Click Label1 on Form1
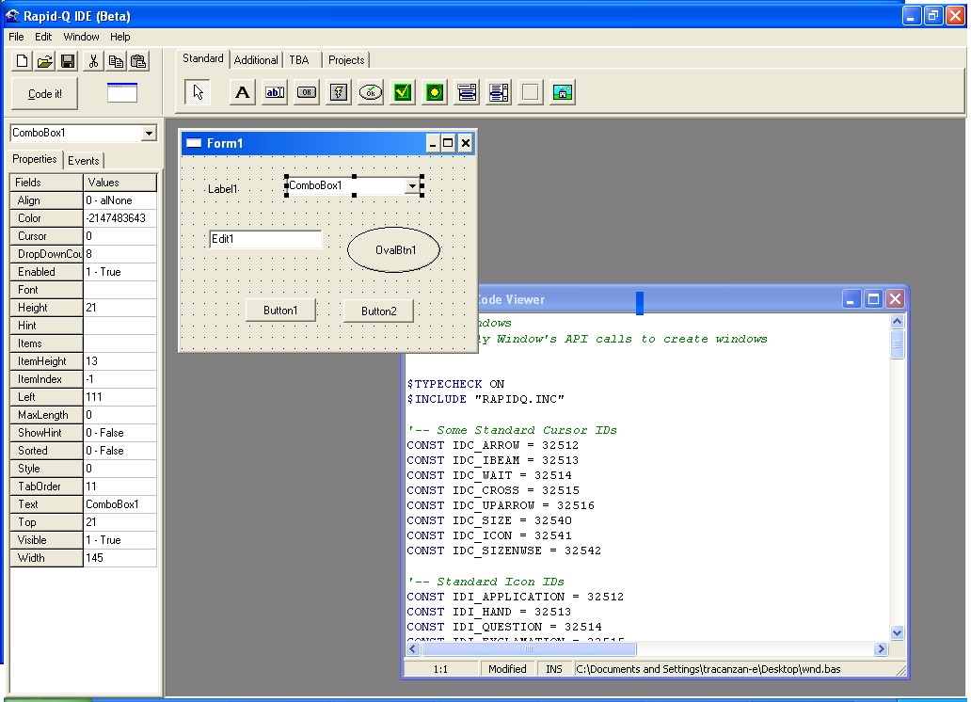971x702 pixels. [223, 189]
